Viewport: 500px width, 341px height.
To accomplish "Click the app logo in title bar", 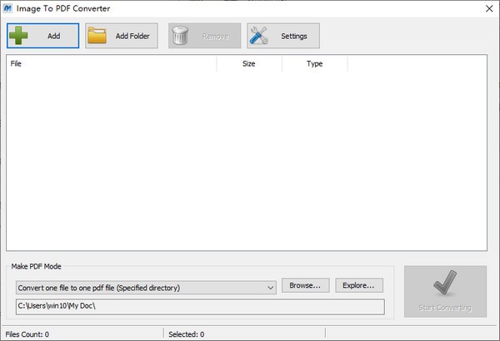I will tap(7, 8).
